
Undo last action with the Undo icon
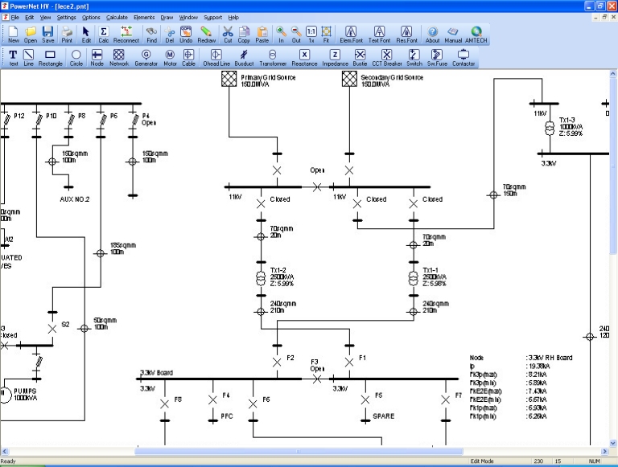click(186, 35)
